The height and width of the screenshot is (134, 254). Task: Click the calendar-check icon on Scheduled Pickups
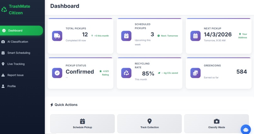point(126,36)
